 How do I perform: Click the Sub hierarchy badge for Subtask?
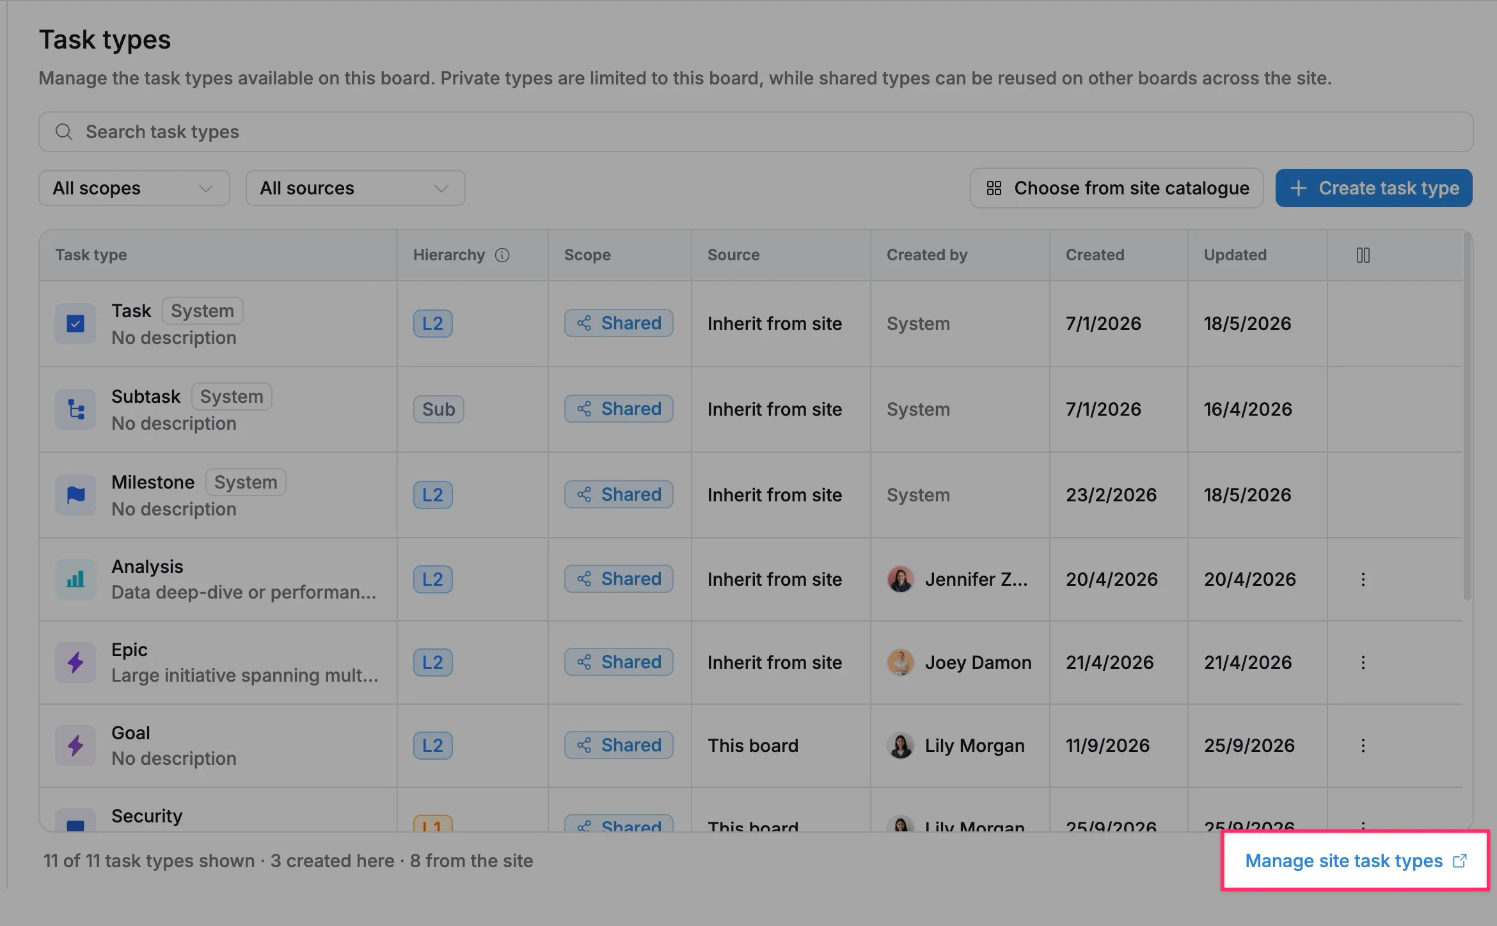(x=439, y=409)
